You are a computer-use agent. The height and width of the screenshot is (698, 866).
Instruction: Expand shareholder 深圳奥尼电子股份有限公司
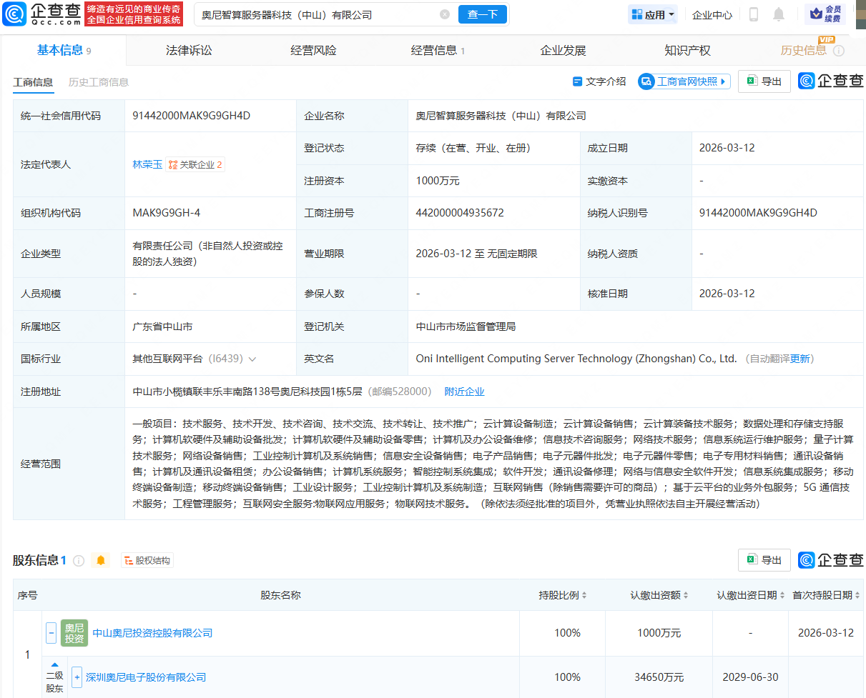[x=76, y=677]
